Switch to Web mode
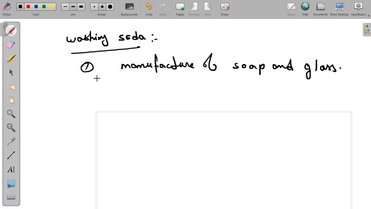The image size is (371, 209). click(305, 8)
